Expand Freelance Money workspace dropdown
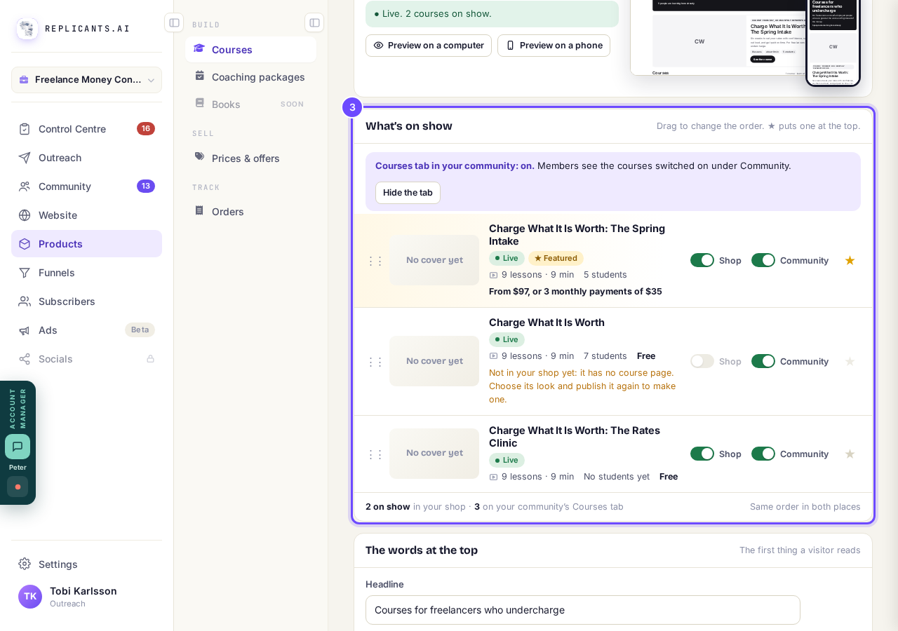Screen dimensions: 898x631 [x=86, y=80]
